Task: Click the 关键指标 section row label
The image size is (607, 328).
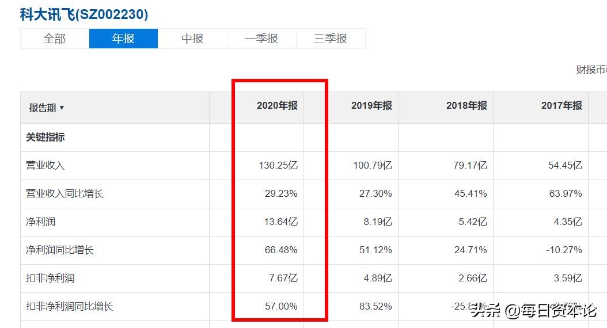Action: 45,138
